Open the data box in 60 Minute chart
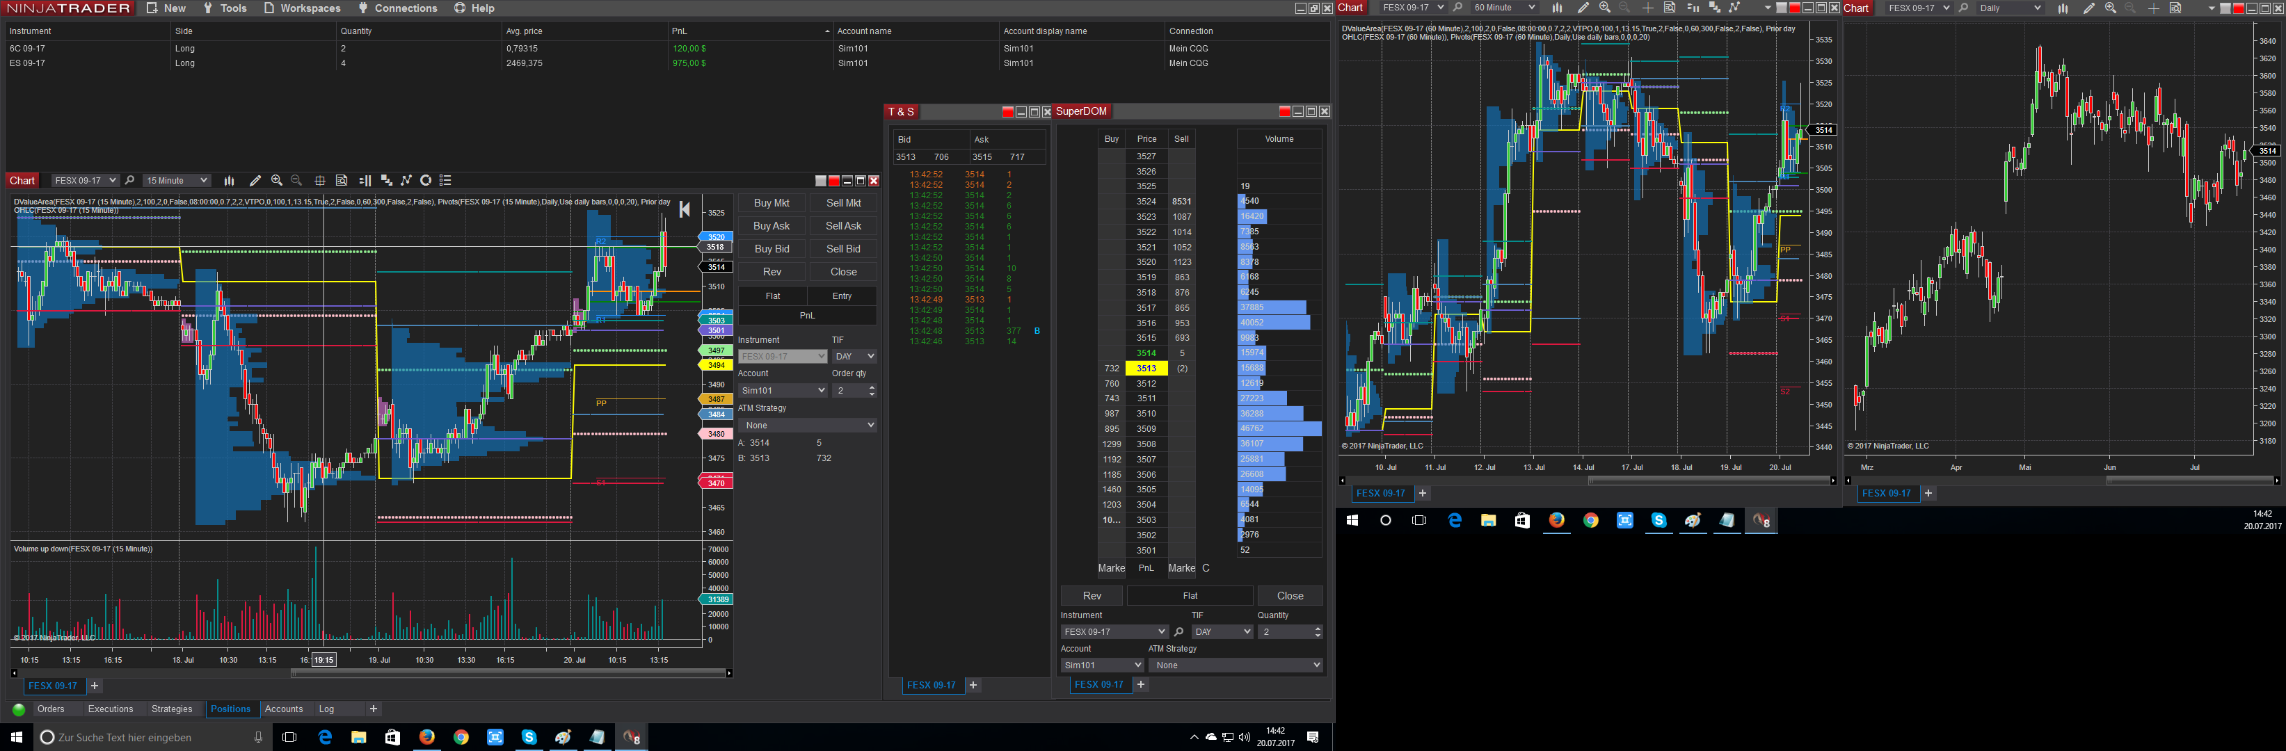The image size is (2286, 751). tap(1669, 8)
